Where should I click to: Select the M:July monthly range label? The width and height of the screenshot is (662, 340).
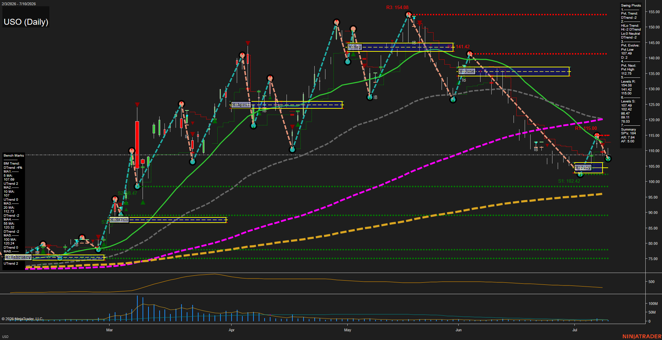click(583, 168)
